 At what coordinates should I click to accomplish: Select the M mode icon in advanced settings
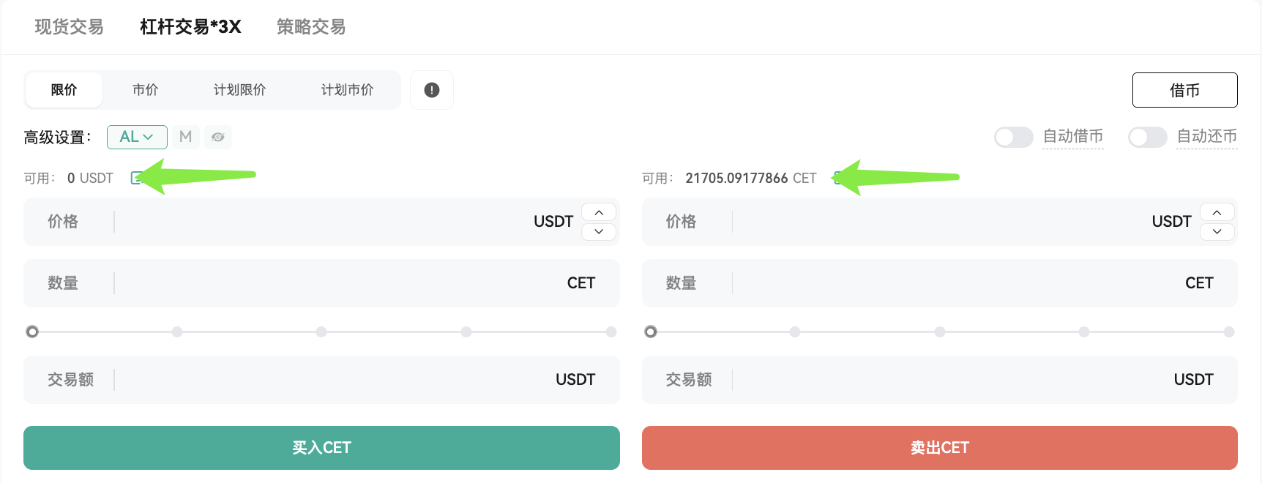coord(185,137)
